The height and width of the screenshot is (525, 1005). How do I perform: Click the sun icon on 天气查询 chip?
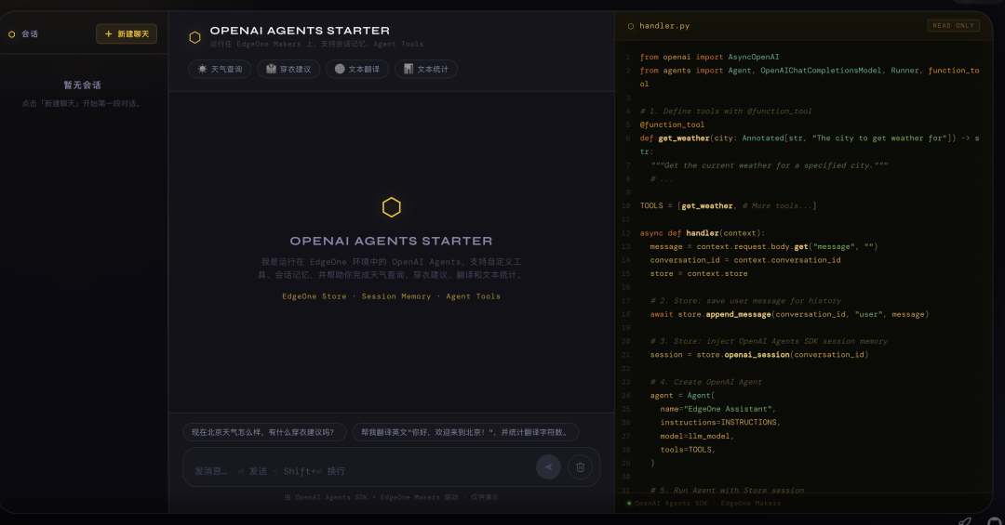click(x=203, y=69)
